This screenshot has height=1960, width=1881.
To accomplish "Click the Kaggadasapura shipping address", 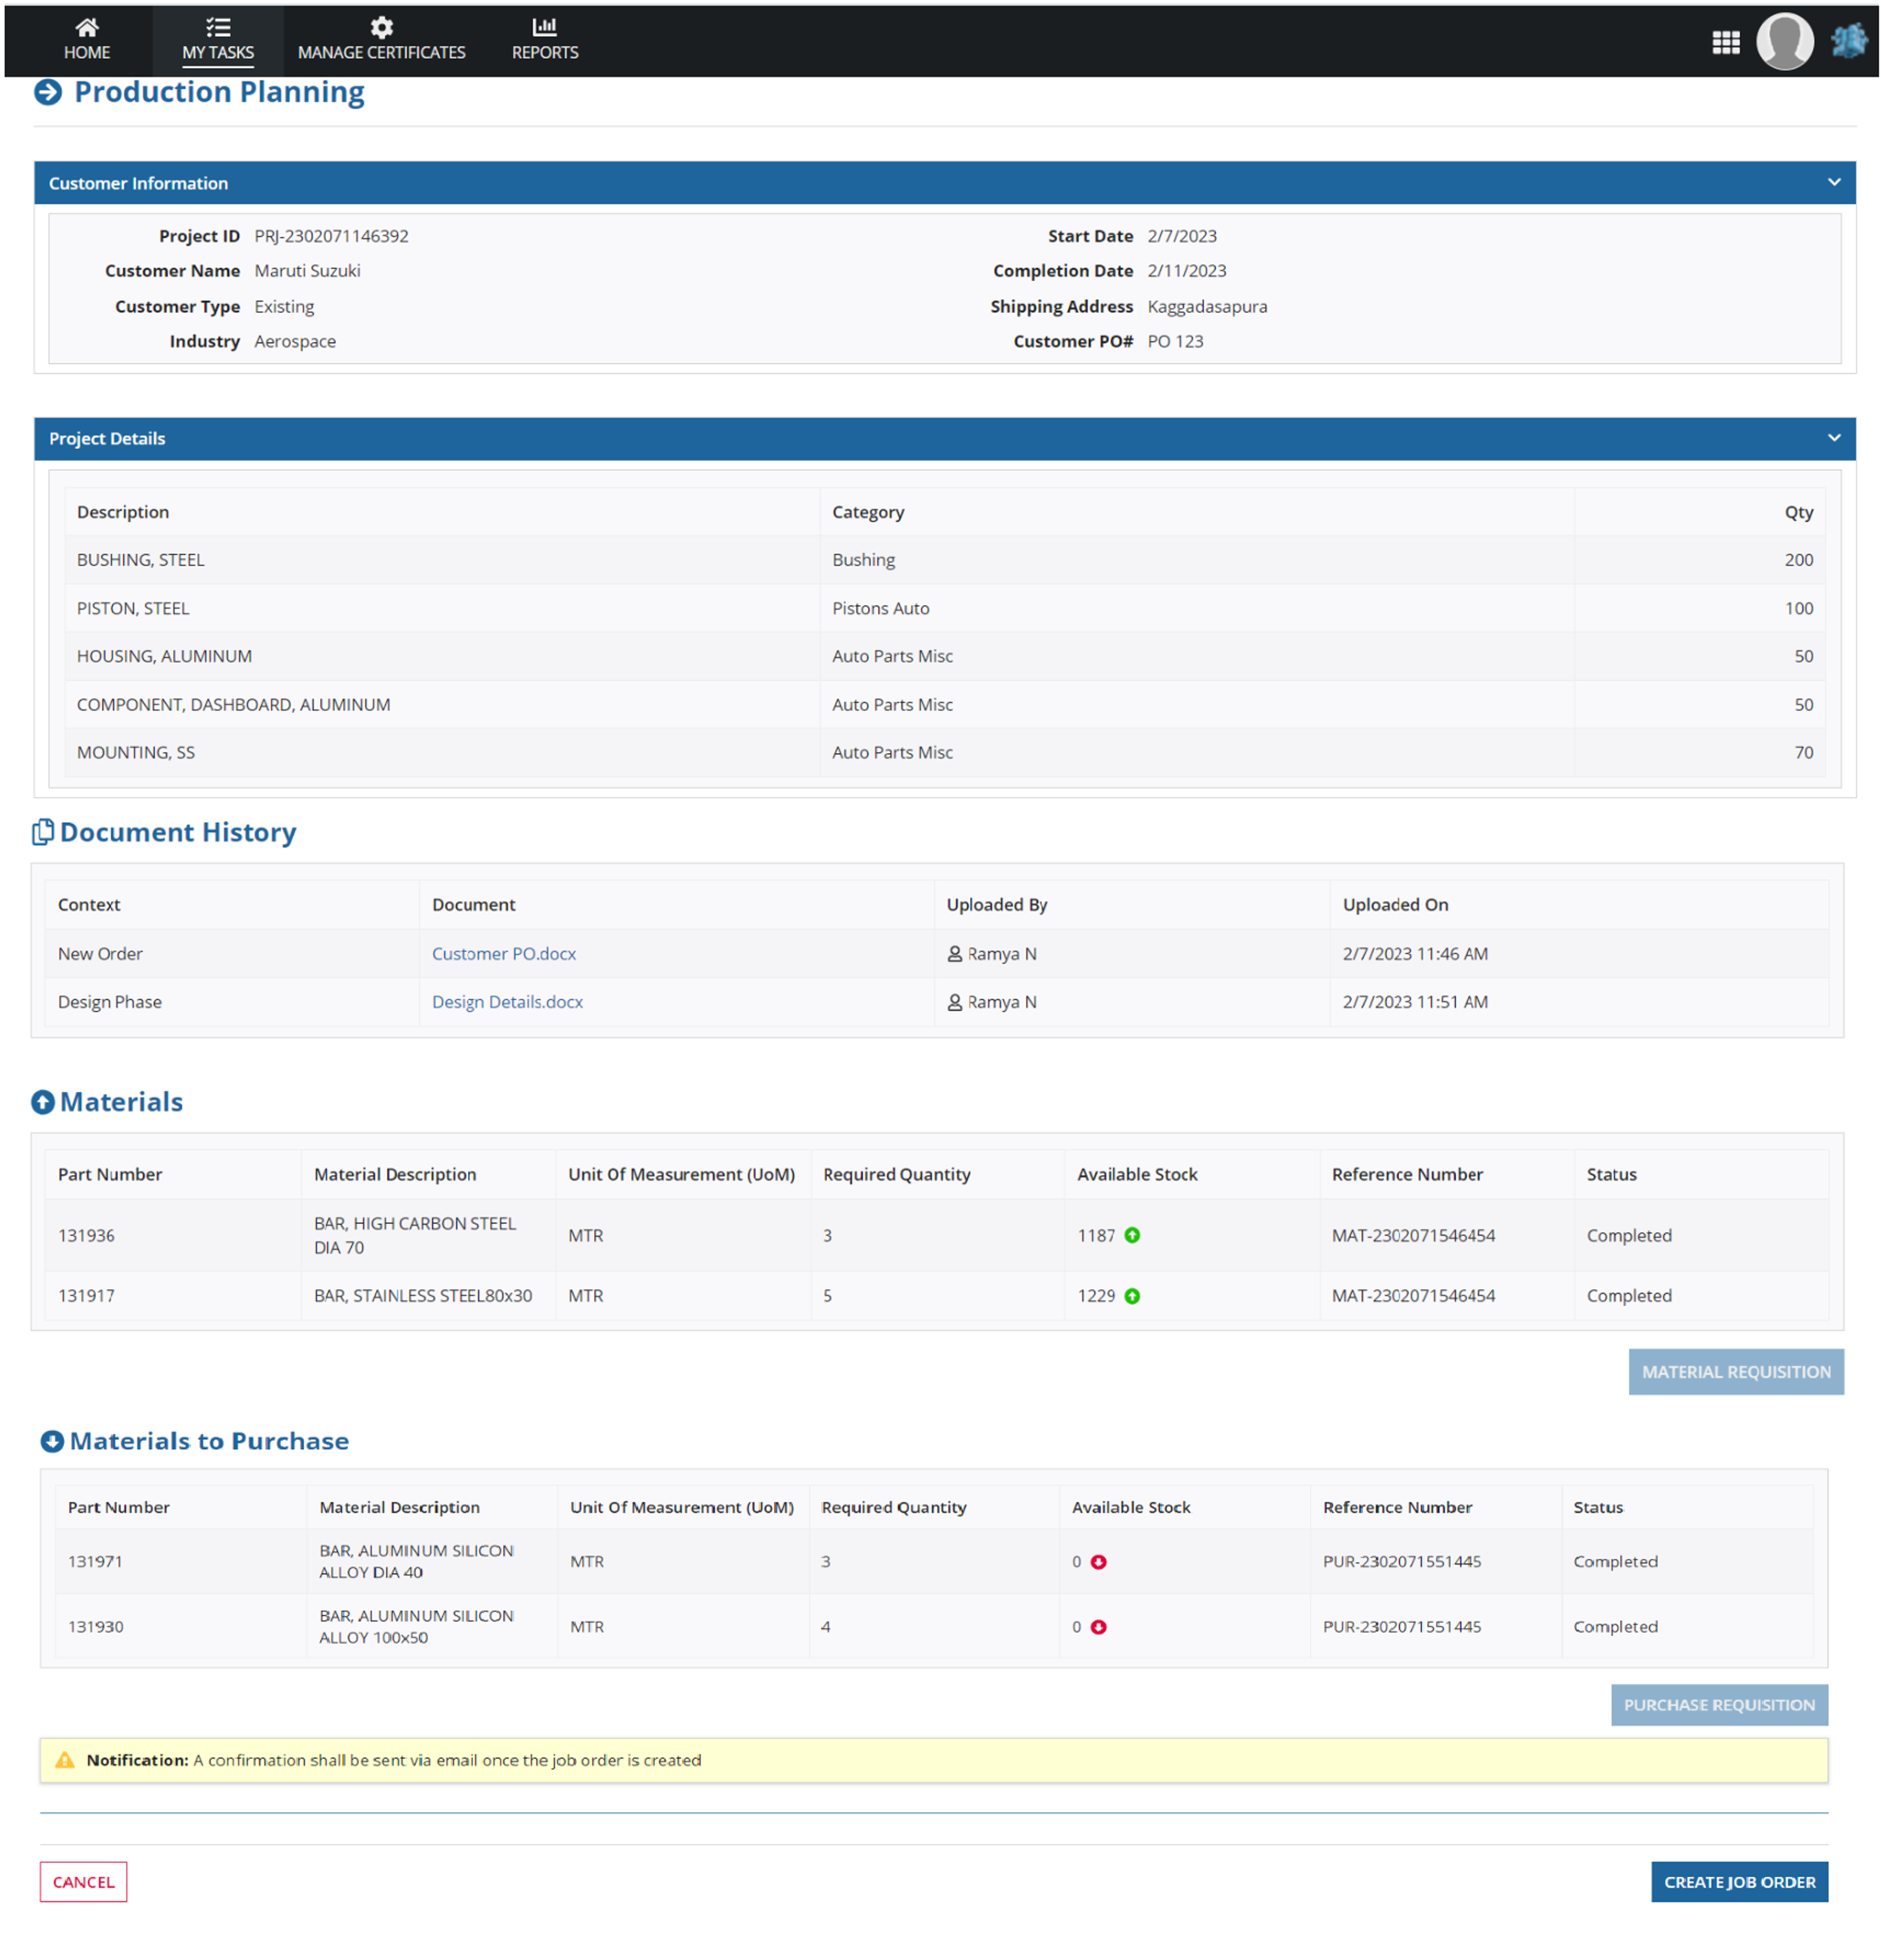I will [1206, 307].
